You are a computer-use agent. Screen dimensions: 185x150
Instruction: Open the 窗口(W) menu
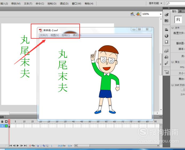[x=76, y=3]
